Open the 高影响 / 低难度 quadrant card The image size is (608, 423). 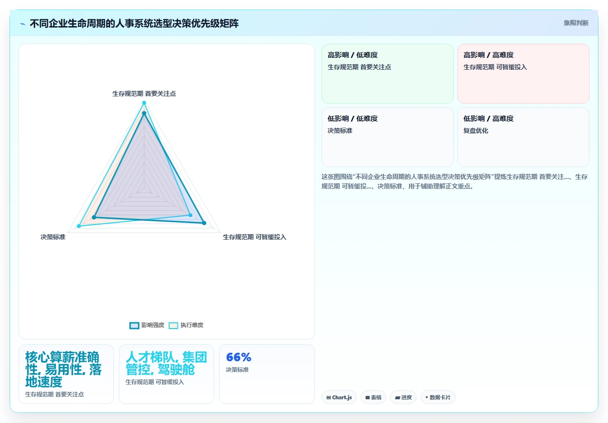388,74
